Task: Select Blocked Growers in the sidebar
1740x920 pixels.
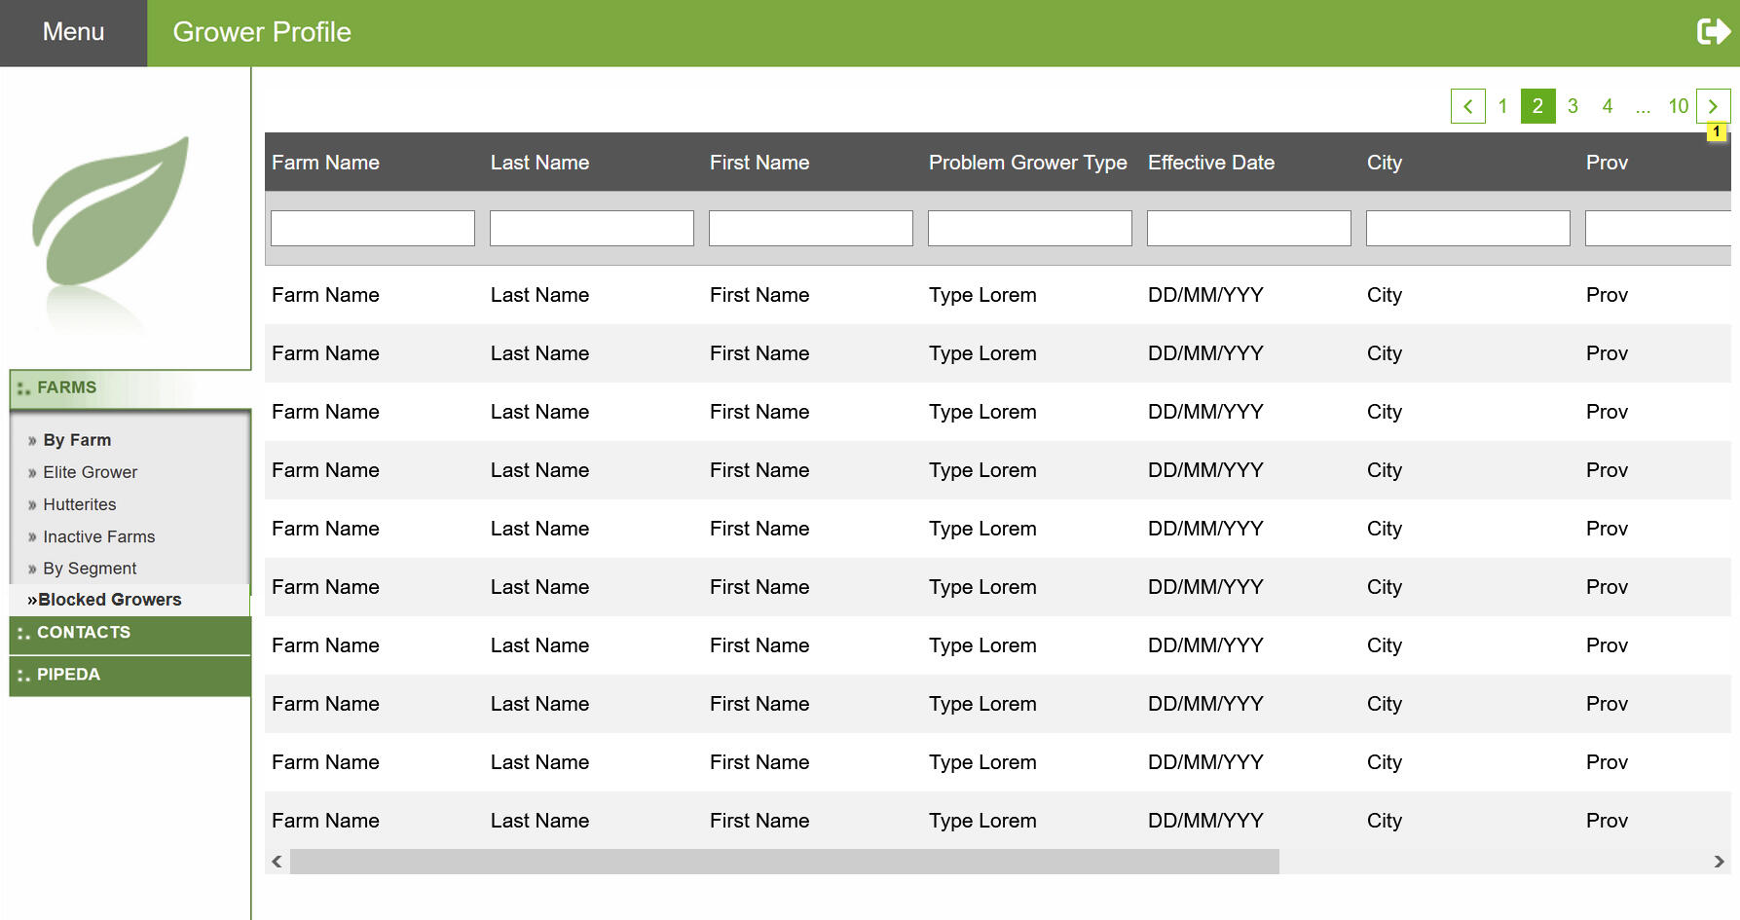Action: click(109, 600)
